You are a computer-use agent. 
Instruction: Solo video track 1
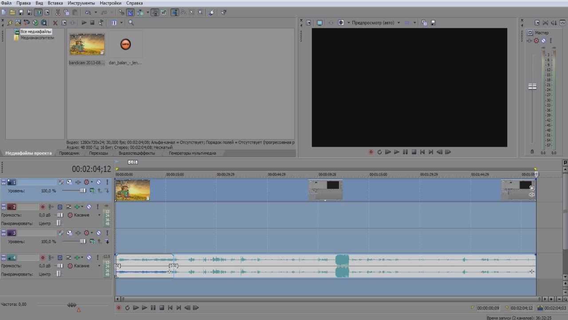[107, 182]
